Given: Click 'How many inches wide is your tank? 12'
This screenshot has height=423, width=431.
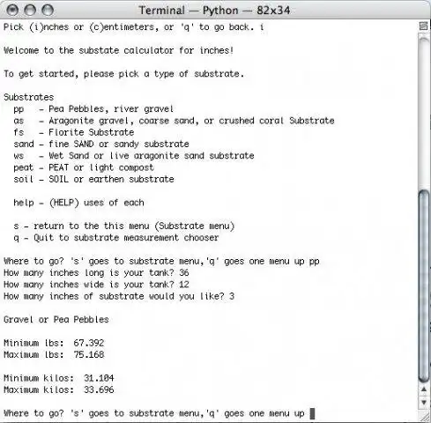Looking at the screenshot, I should click(96, 285).
